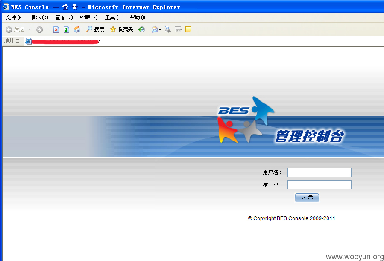The height and width of the screenshot is (261, 384).
Task: Click the BES logo graphic
Action: (x=246, y=120)
